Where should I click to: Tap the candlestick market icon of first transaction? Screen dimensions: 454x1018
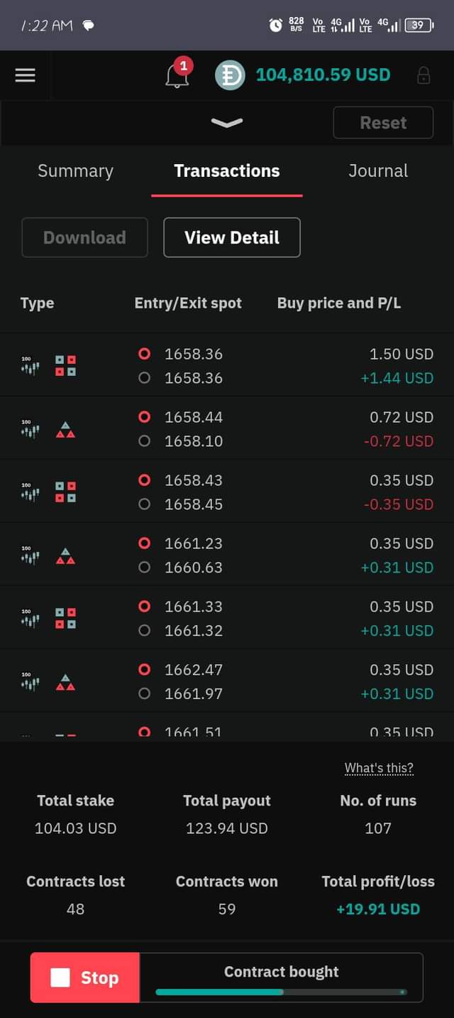[x=30, y=366]
